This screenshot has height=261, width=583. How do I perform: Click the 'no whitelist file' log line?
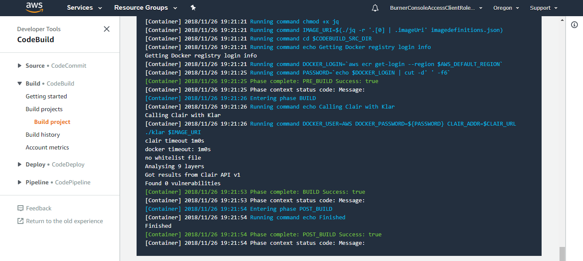click(x=173, y=158)
